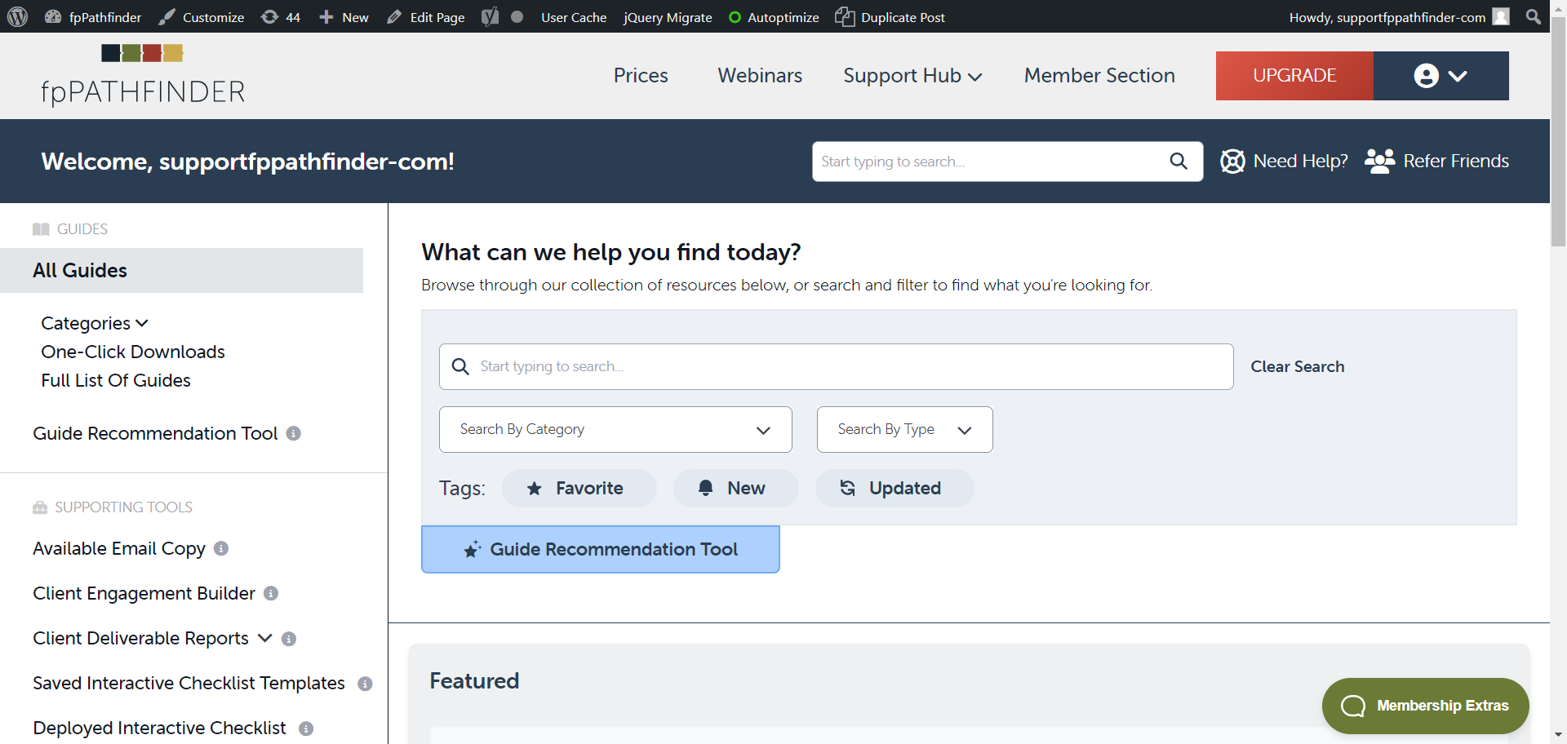Click in the guide search text field

[849, 367]
